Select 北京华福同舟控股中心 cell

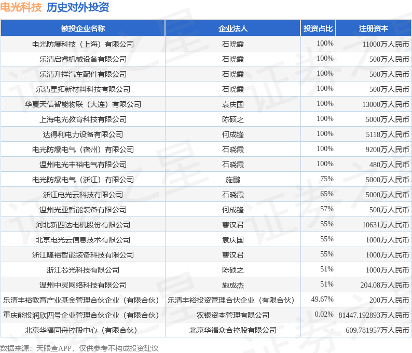(83, 330)
